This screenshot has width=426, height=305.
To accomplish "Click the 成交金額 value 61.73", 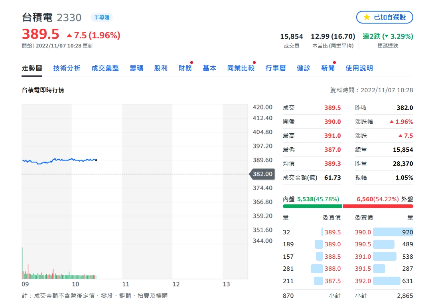I will click(x=333, y=178).
